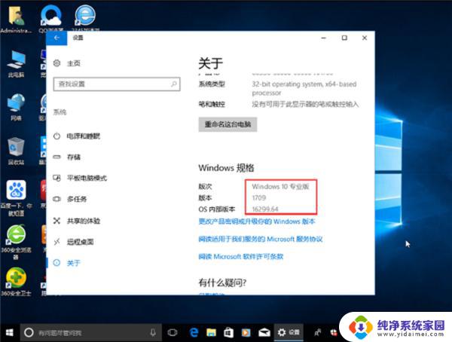Open the Windows Start menu
This screenshot has height=342, width=452.
[x=11, y=331]
